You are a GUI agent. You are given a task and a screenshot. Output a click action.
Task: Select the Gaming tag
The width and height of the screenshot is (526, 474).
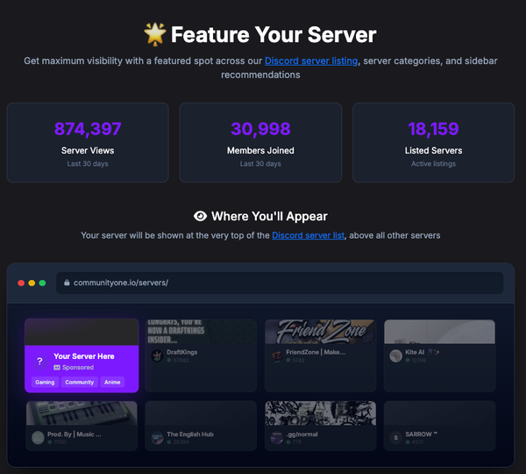(45, 382)
